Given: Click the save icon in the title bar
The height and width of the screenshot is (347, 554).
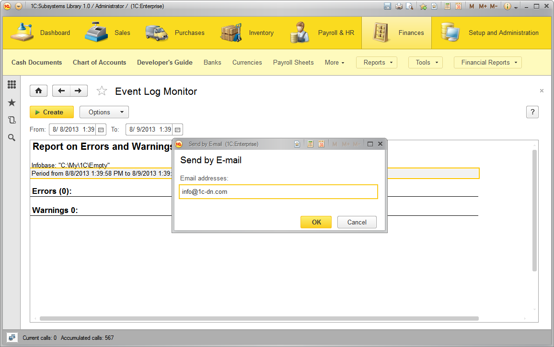Looking at the screenshot, I should (x=388, y=6).
